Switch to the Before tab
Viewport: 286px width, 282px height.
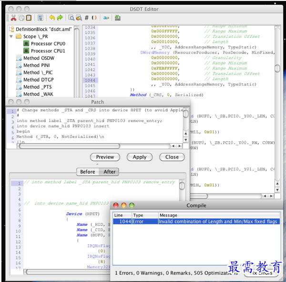pos(88,172)
